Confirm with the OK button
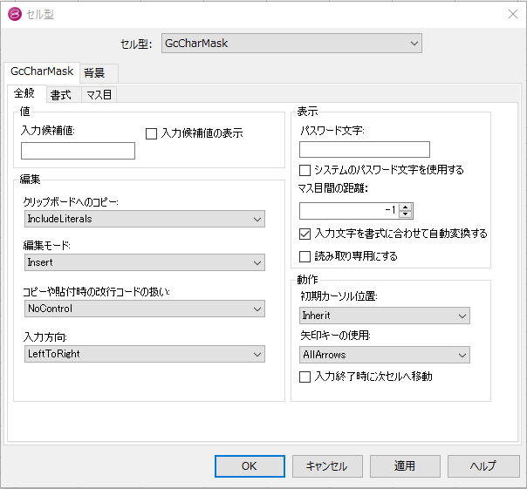The image size is (527, 489). click(250, 466)
